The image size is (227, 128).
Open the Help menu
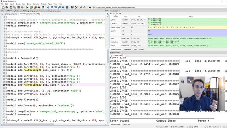coord(60,4)
